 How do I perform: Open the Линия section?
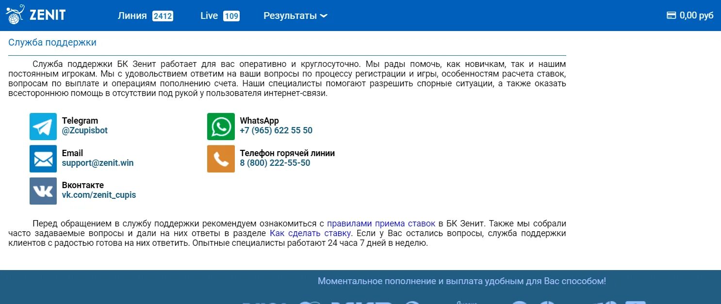pyautogui.click(x=132, y=16)
